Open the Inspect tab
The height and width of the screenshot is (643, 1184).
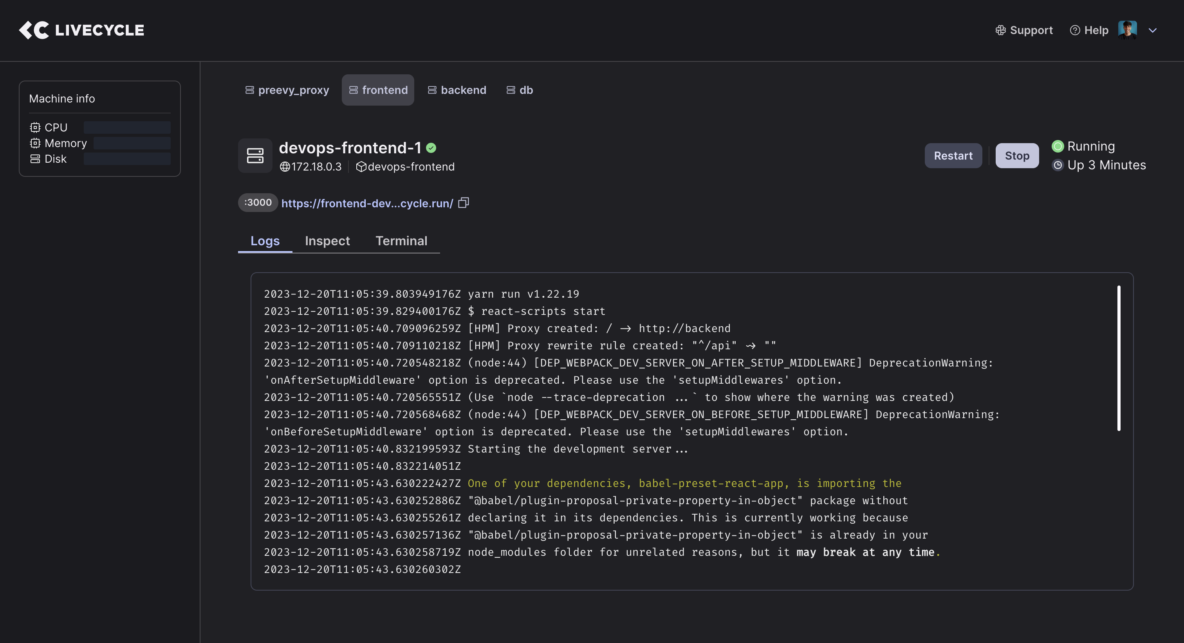point(327,241)
